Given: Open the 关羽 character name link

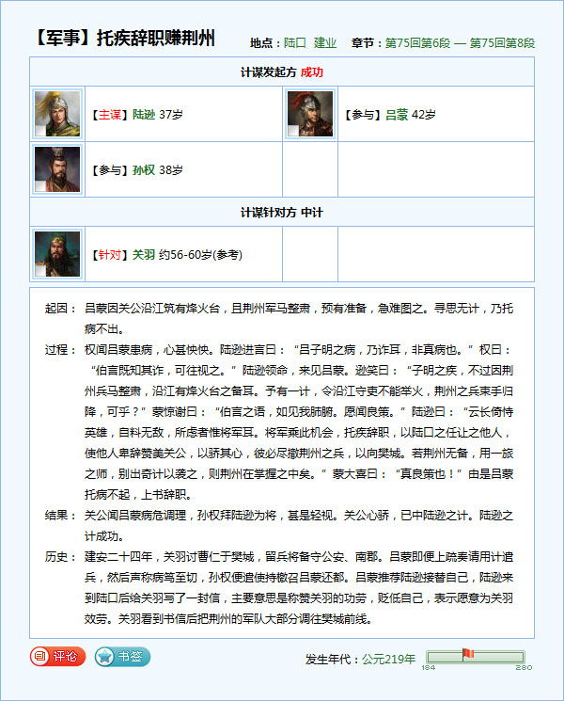Looking at the screenshot, I should point(143,254).
